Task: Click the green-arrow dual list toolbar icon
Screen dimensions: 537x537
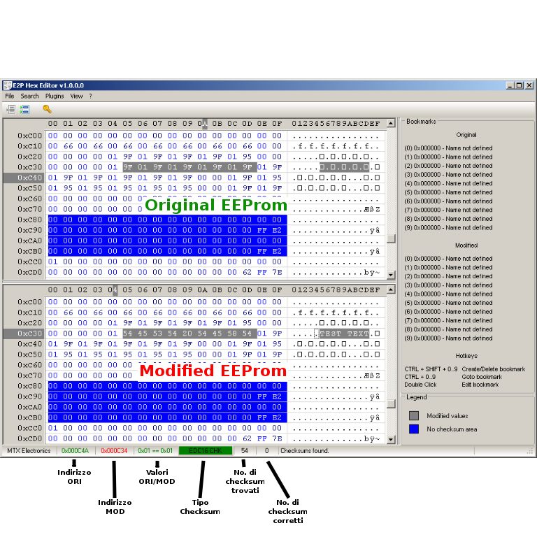Action: (x=24, y=109)
